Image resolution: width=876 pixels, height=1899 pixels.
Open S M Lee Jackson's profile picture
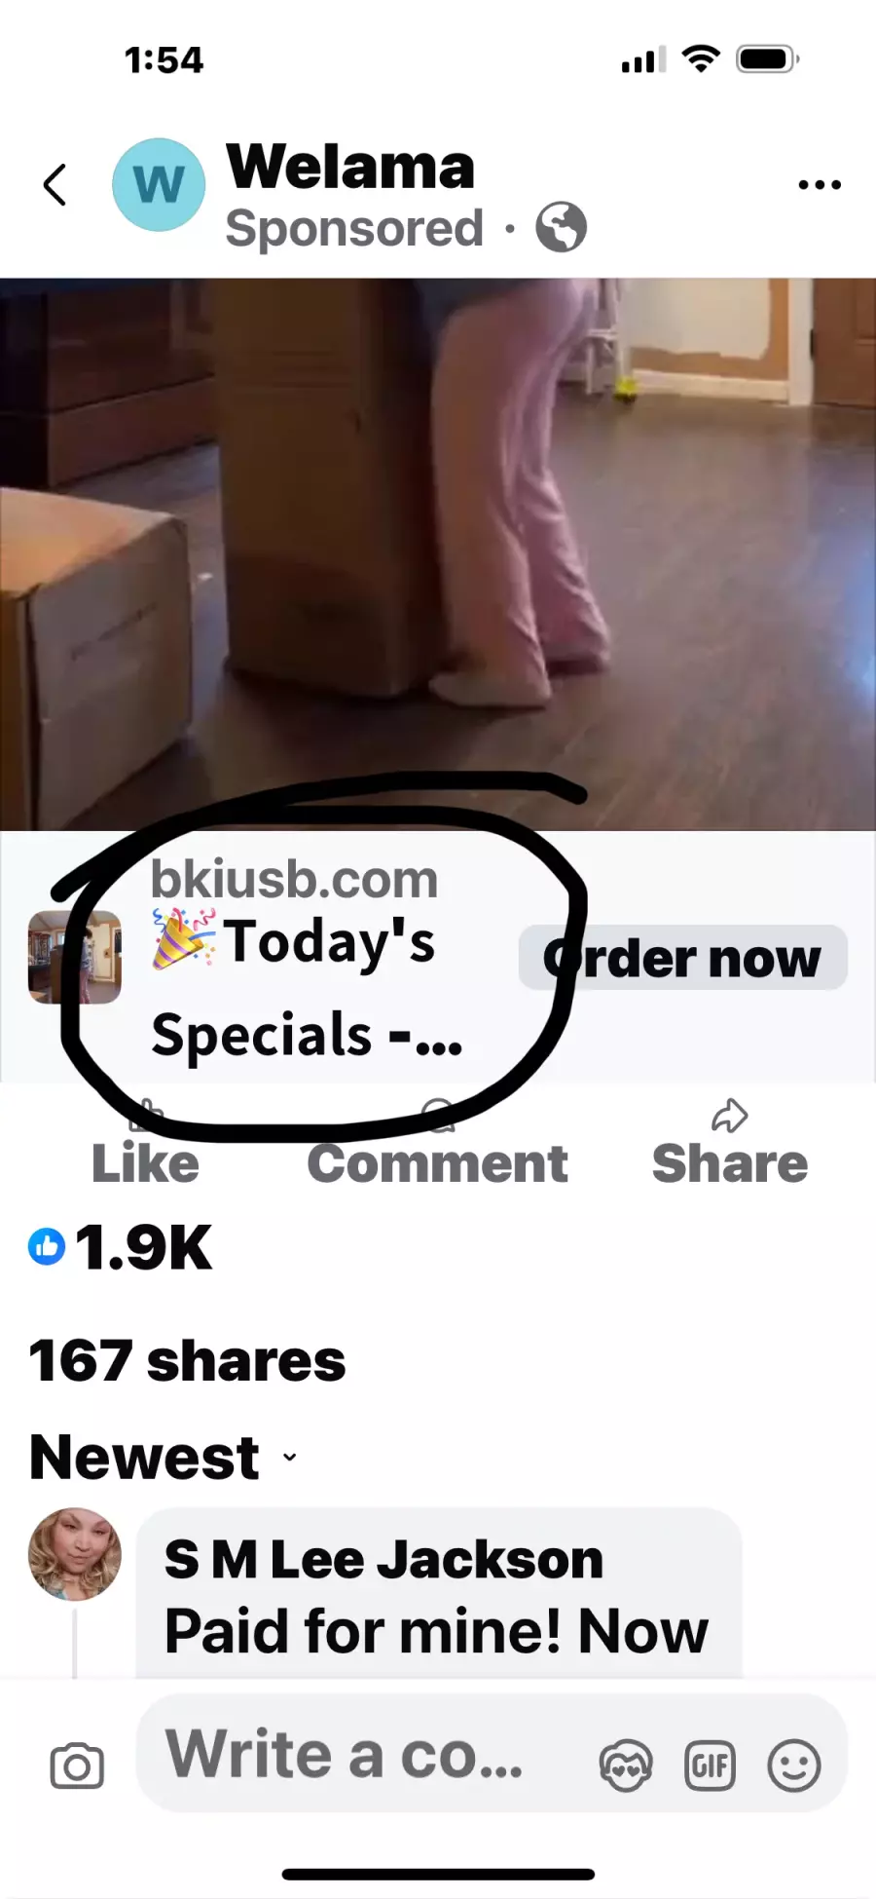point(75,1554)
